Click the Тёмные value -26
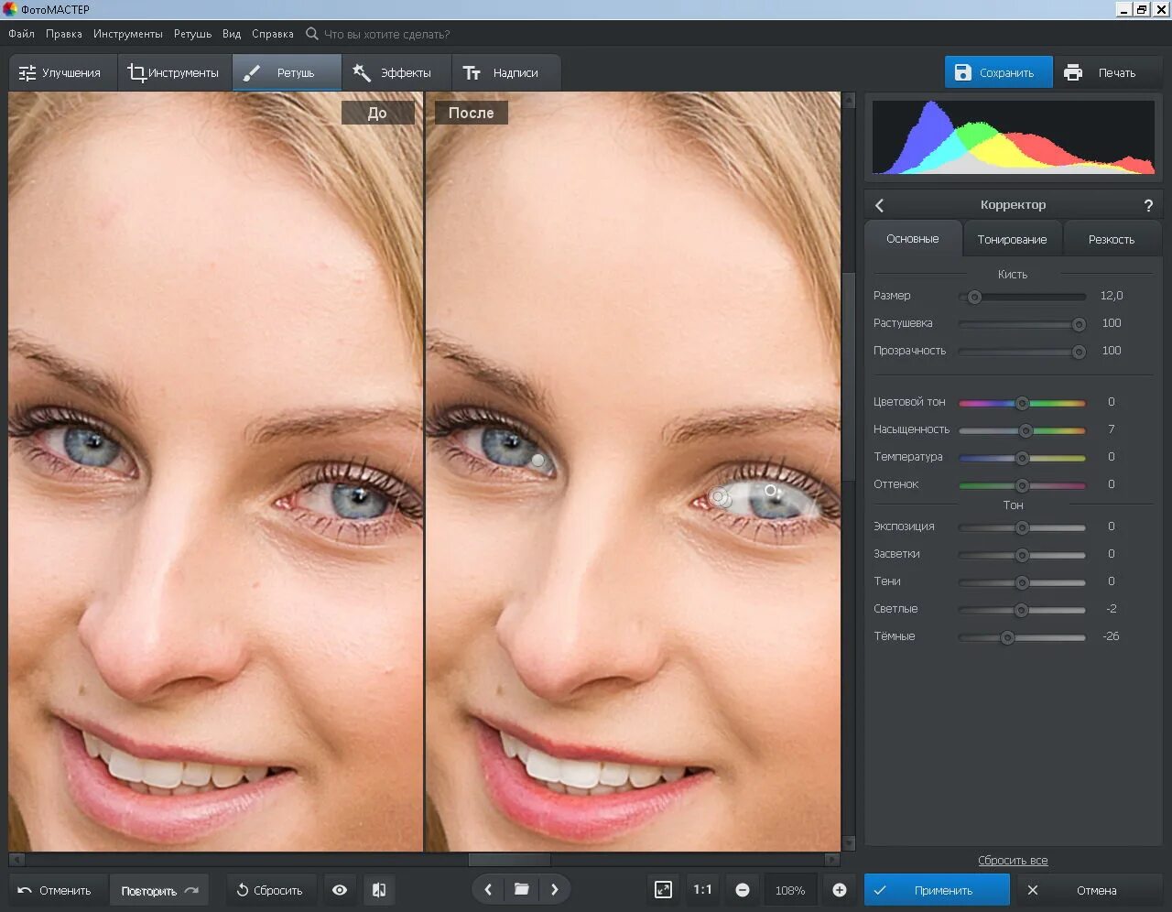Screen dimensions: 1172x912 coord(1111,636)
